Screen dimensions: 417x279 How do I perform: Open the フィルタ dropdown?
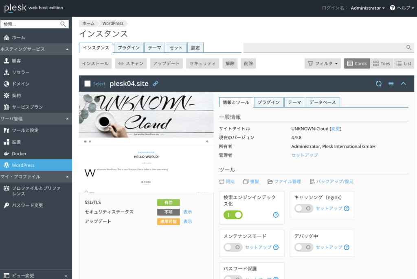pyautogui.click(x=322, y=63)
